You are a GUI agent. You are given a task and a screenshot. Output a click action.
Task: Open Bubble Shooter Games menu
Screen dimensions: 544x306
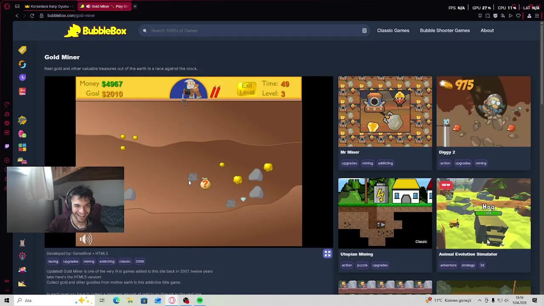point(445,31)
